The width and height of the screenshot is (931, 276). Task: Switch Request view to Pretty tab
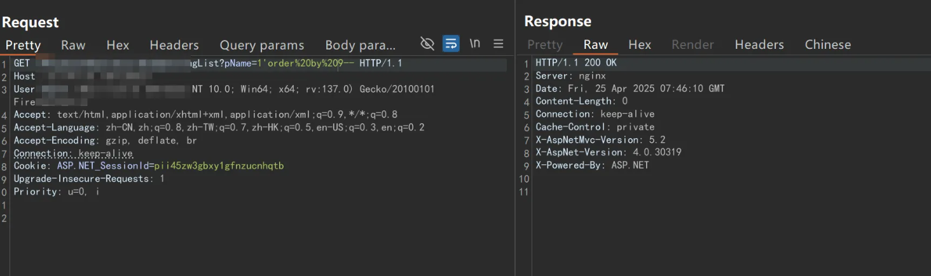click(23, 45)
